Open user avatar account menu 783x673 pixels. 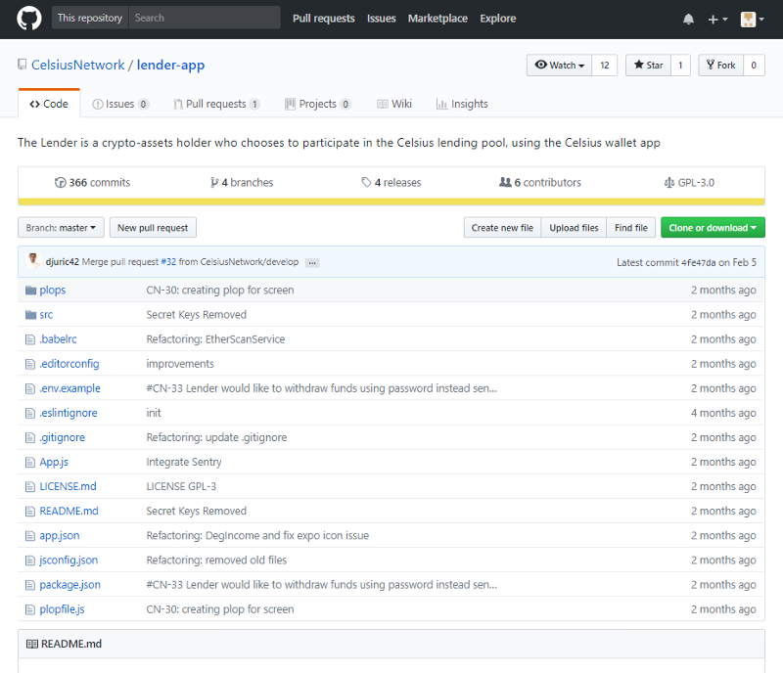pyautogui.click(x=752, y=20)
